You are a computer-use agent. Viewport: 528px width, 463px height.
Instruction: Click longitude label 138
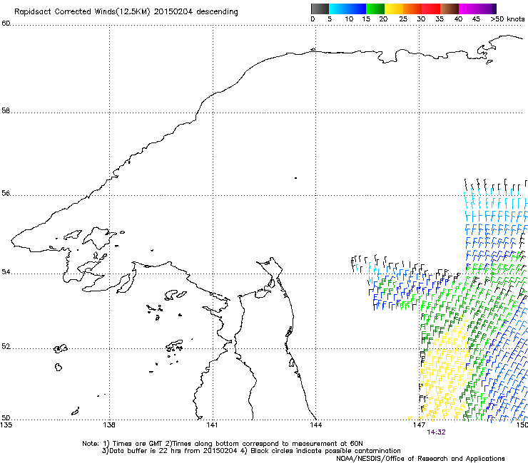[x=109, y=425]
